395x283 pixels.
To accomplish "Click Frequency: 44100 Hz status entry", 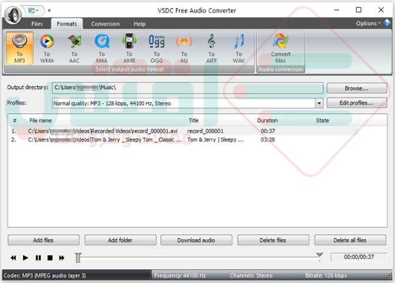I will coord(180,276).
